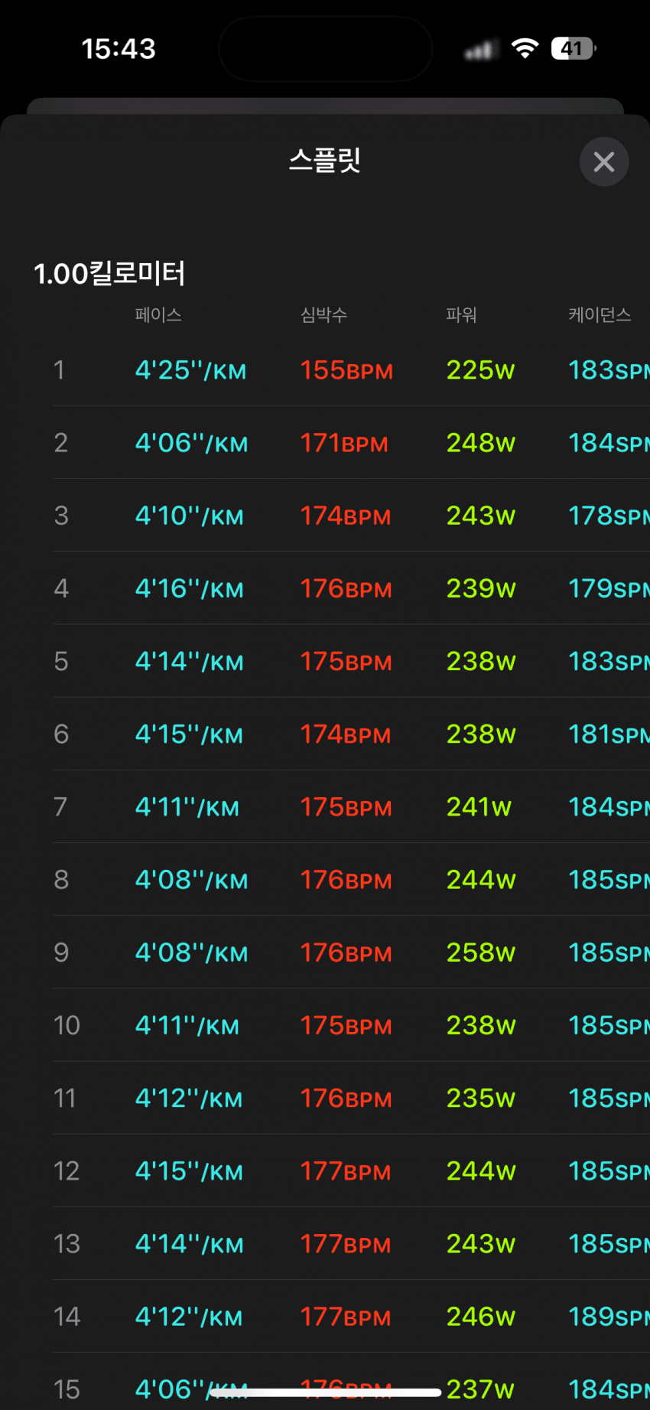Select the 케이던스 column header

(600, 315)
